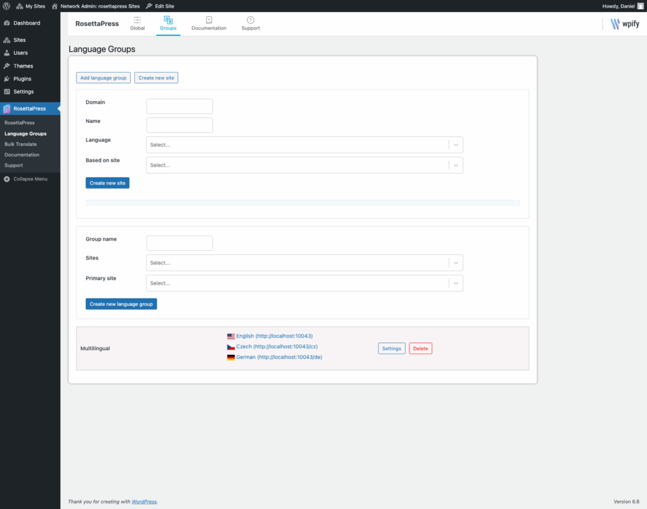Open Daniel's user avatar
Viewport: 647px width, 509px height.
click(x=641, y=6)
